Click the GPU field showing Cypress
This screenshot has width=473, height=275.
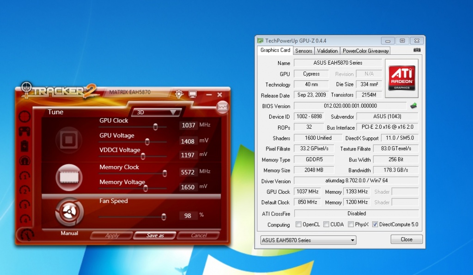point(311,74)
